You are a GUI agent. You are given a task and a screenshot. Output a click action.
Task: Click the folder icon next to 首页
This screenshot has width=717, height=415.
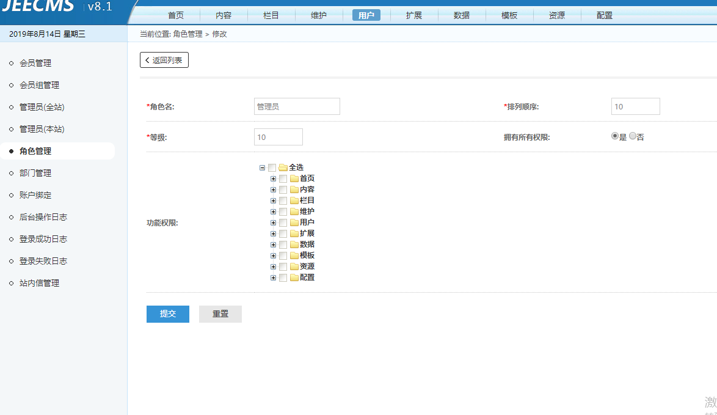tap(294, 178)
